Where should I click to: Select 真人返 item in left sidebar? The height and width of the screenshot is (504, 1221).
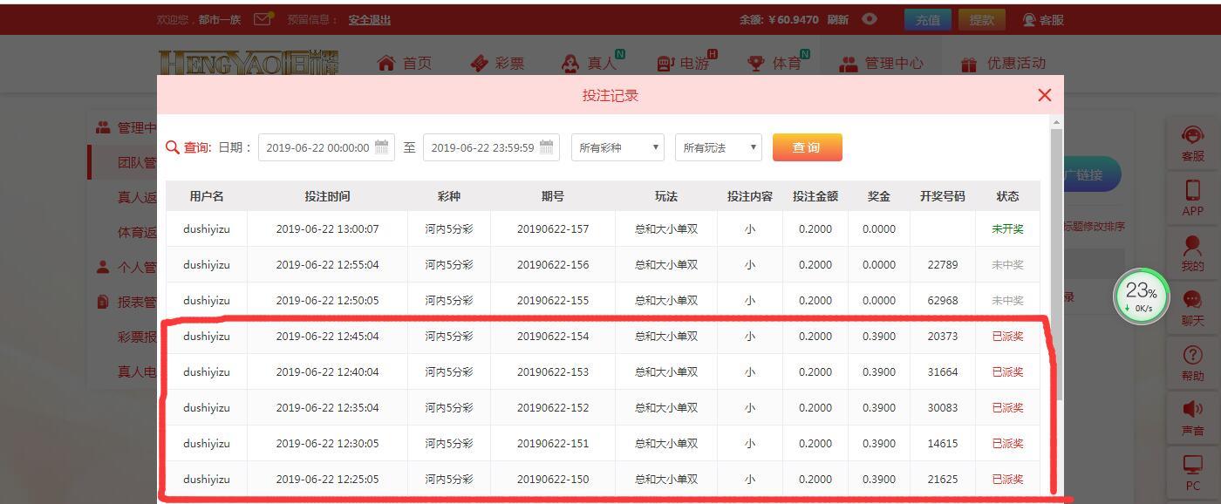click(x=138, y=197)
